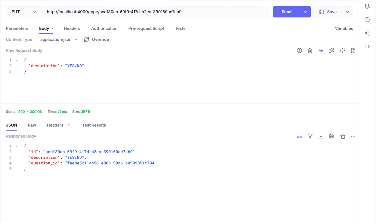Toggle Content Type Override
376x223 pixels.
coord(96,39)
